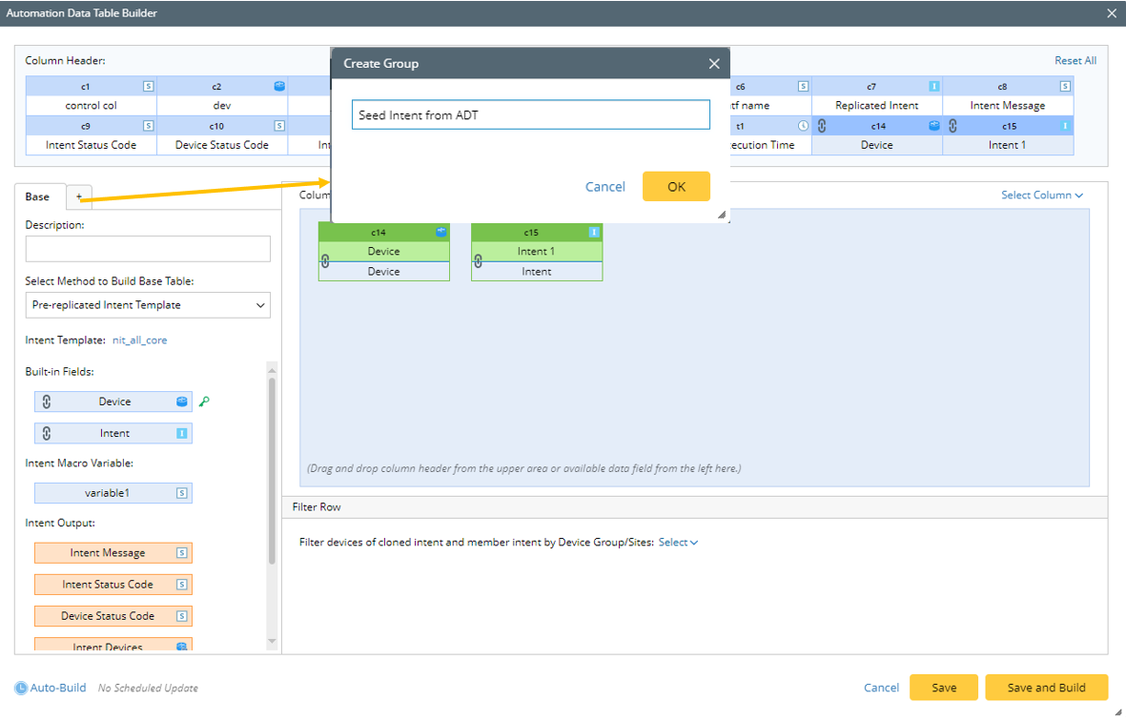Click the link icon left of c14 header
1126x721 pixels.
(x=822, y=126)
